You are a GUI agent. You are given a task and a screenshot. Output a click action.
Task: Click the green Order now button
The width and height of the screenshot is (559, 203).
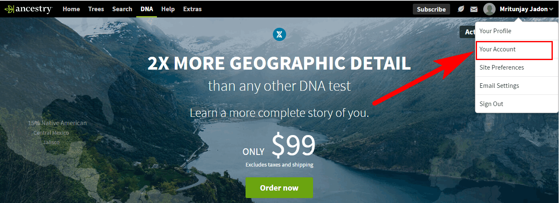pyautogui.click(x=279, y=188)
